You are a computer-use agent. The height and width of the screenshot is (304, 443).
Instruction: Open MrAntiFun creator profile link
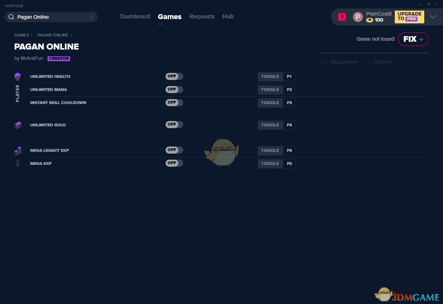[31, 58]
